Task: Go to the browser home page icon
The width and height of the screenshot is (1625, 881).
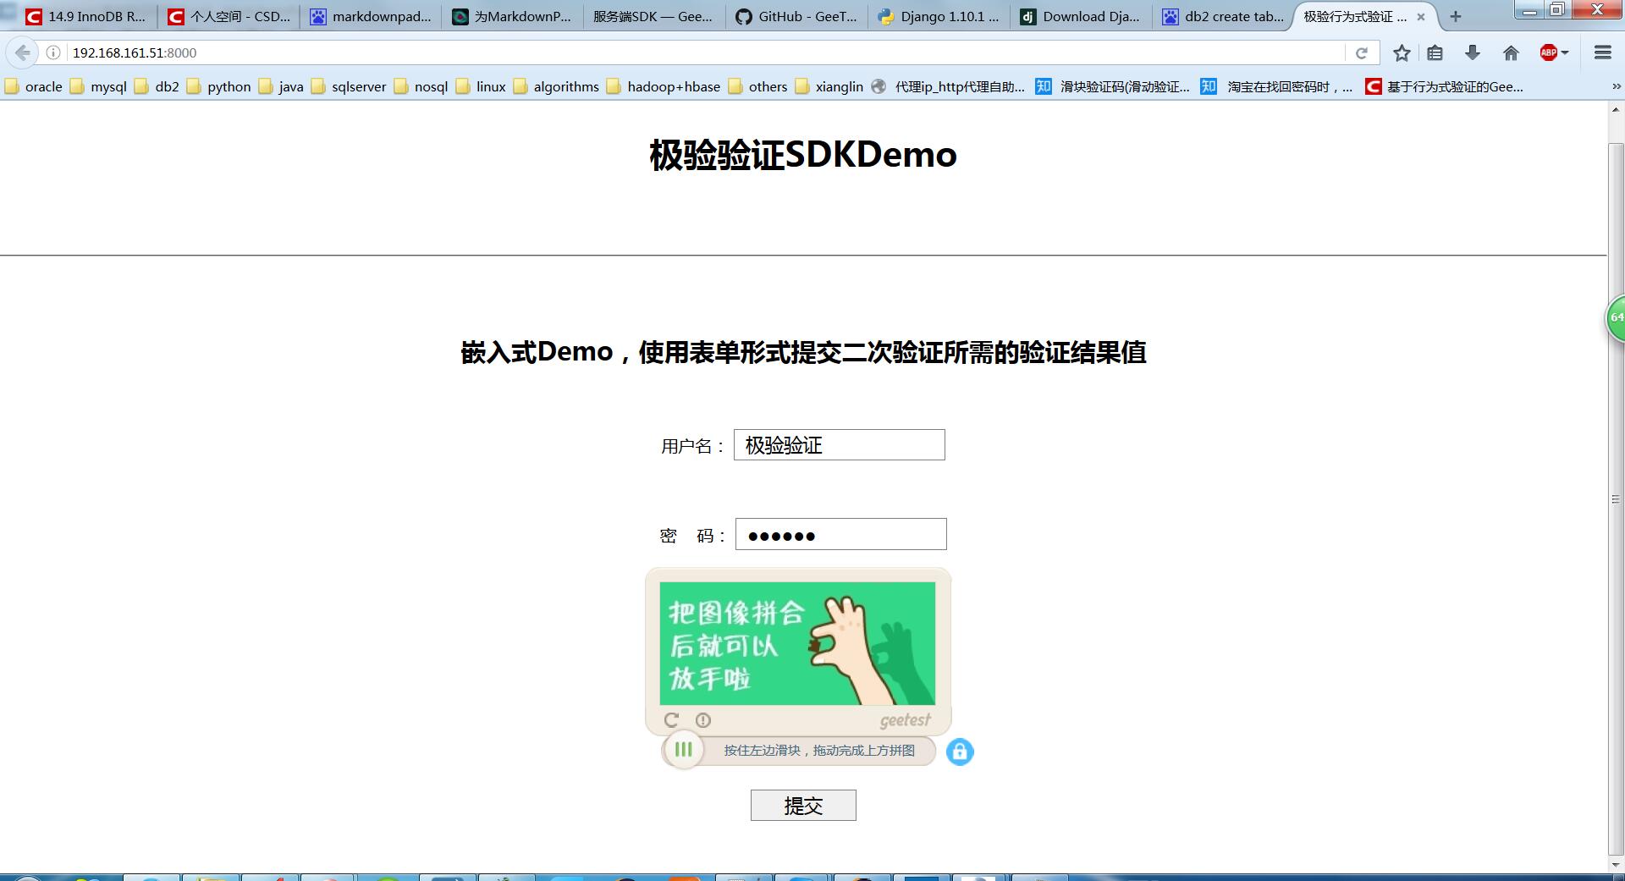Action: pyautogui.click(x=1511, y=52)
